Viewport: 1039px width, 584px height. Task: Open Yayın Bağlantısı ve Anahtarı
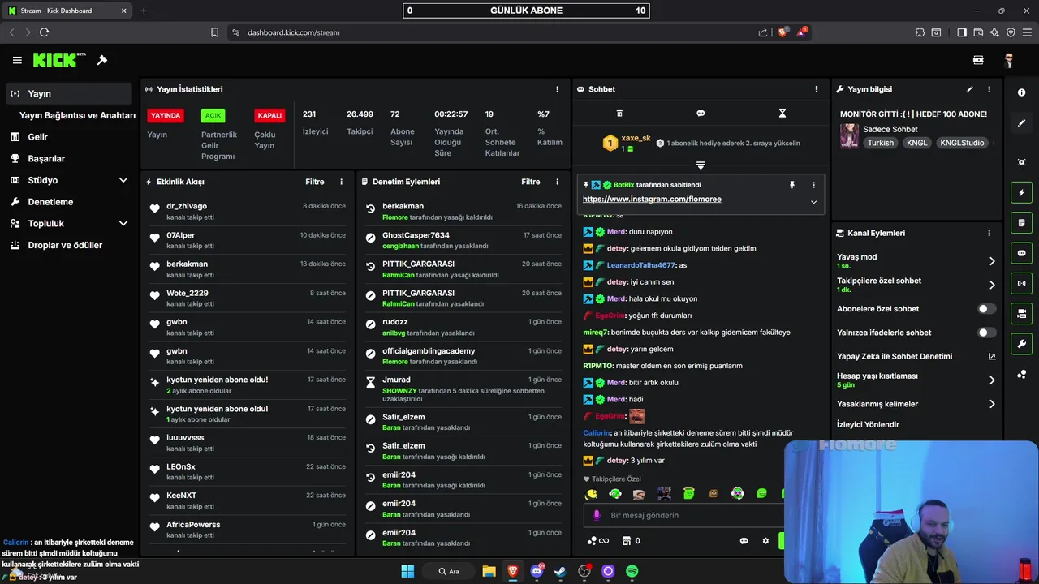pyautogui.click(x=77, y=115)
